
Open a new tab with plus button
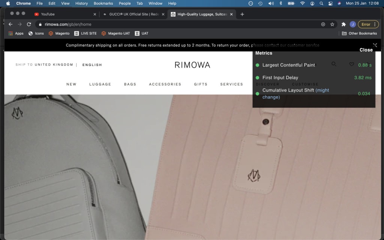pyautogui.click(x=242, y=14)
